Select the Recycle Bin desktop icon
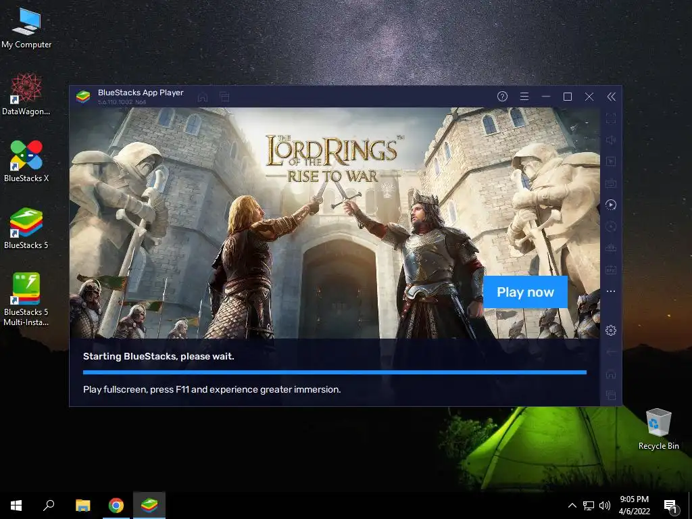 (x=658, y=429)
